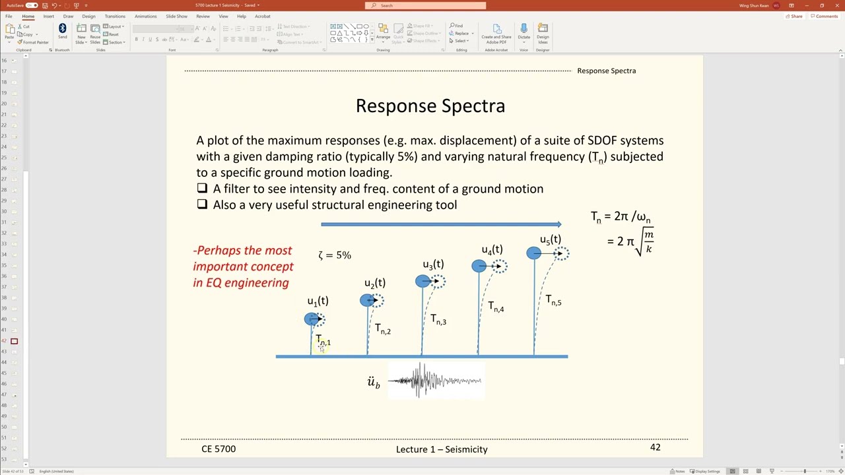The height and width of the screenshot is (475, 845).
Task: Toggle AutoSave switch
Action: 31,5
